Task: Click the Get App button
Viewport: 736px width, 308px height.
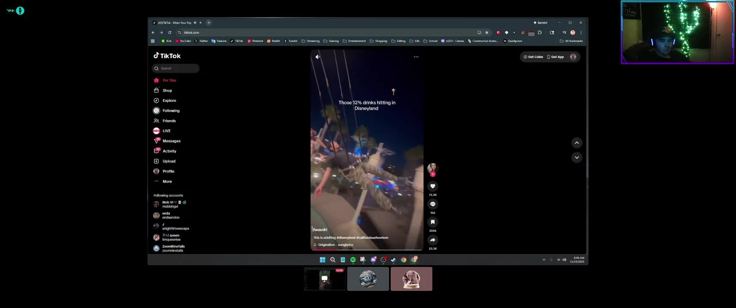Action: click(555, 57)
